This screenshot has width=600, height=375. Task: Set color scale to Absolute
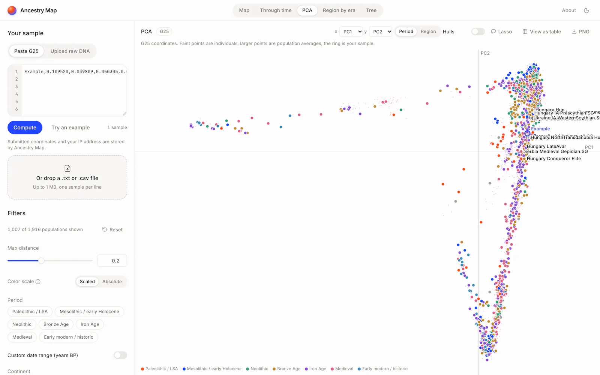pos(112,282)
